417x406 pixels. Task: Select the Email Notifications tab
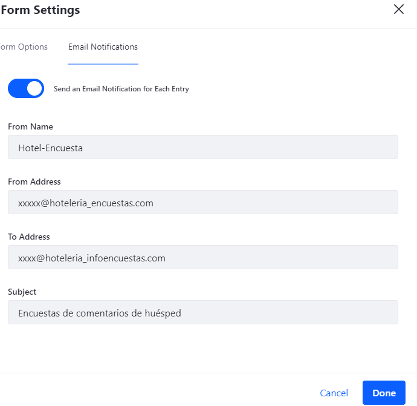coord(103,47)
